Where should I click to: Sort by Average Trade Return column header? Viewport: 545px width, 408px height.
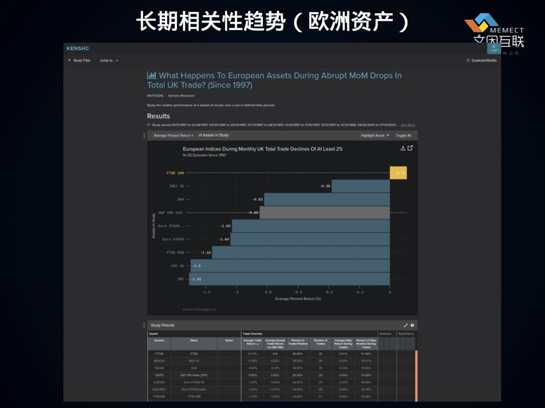click(253, 343)
